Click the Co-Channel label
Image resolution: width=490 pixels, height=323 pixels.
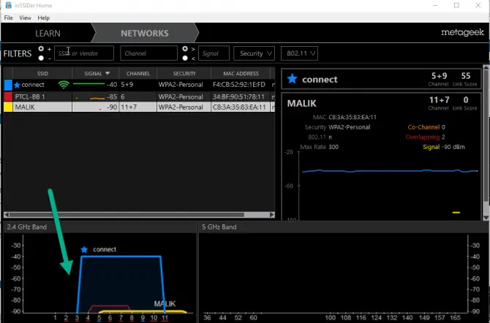tap(423, 127)
